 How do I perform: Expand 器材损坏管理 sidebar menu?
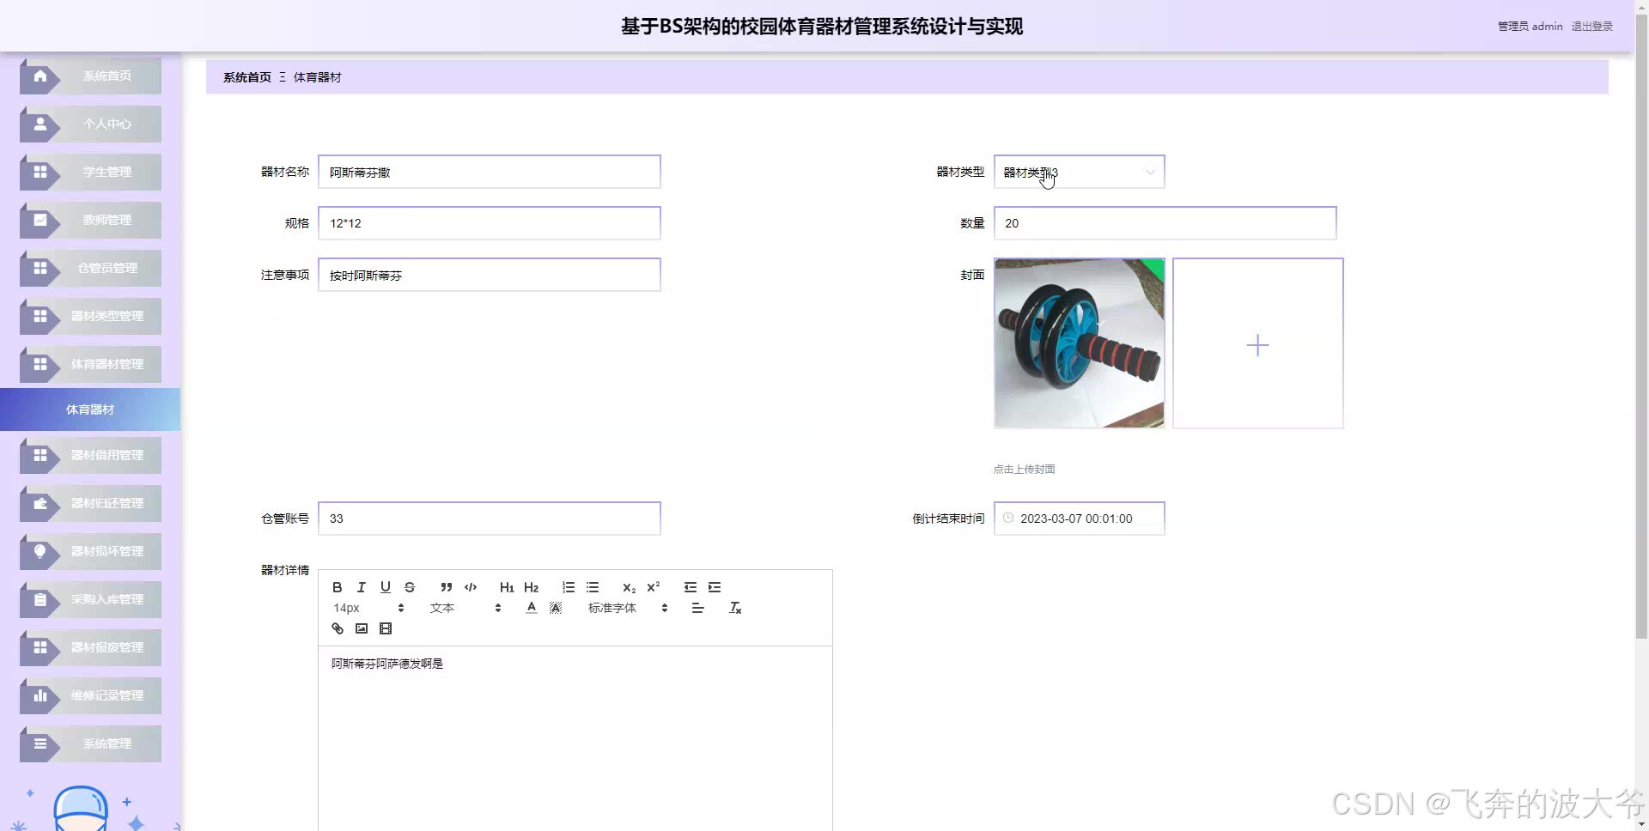click(90, 551)
